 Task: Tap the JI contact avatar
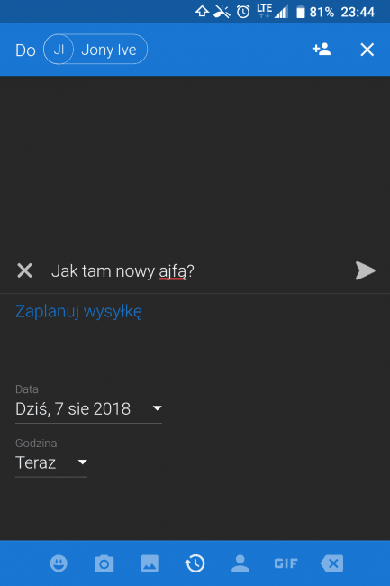pos(59,50)
